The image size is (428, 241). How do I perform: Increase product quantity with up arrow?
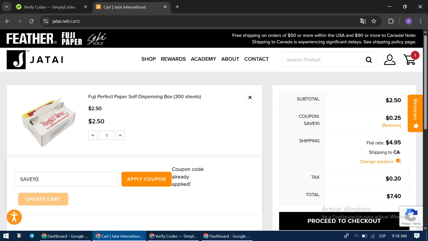point(120,135)
